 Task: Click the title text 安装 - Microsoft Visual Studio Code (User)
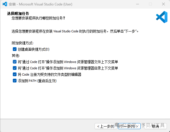40,4
